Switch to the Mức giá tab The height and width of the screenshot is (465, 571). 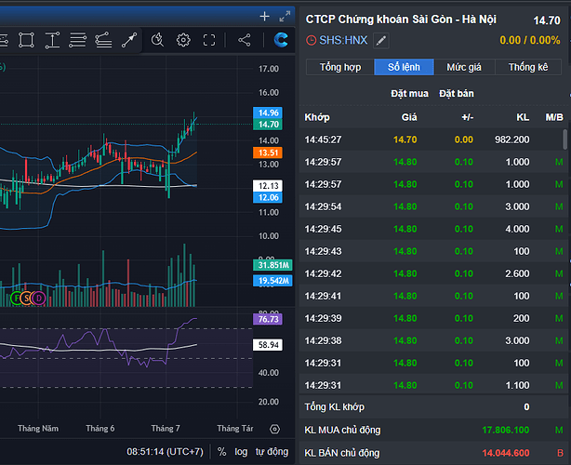click(x=463, y=67)
